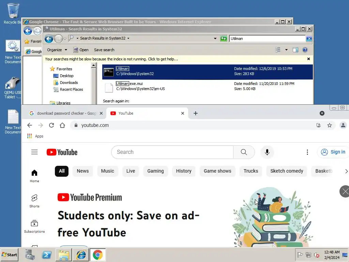349x262 pixels.
Task: Click the index not running help message
Action: [x=111, y=59]
